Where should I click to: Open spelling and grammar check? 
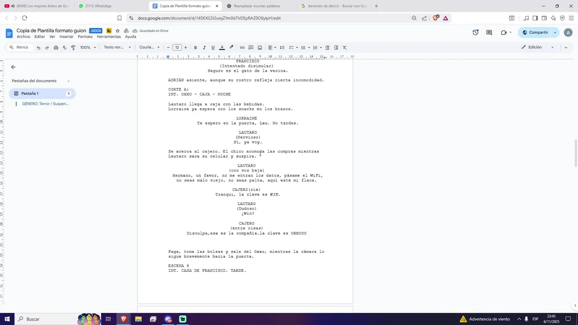[65, 47]
